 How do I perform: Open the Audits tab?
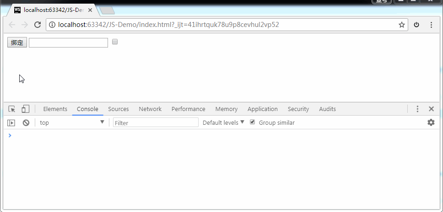tap(328, 109)
